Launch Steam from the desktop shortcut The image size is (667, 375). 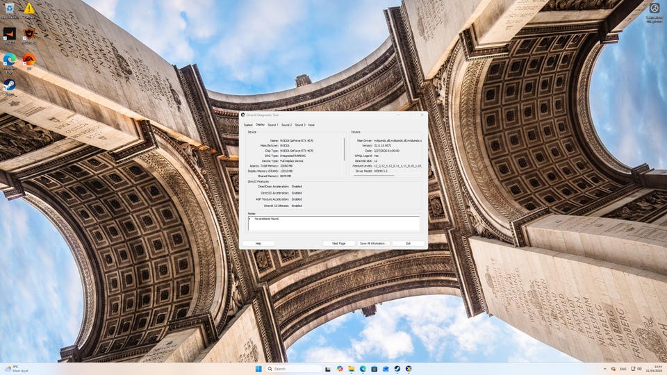click(10, 85)
